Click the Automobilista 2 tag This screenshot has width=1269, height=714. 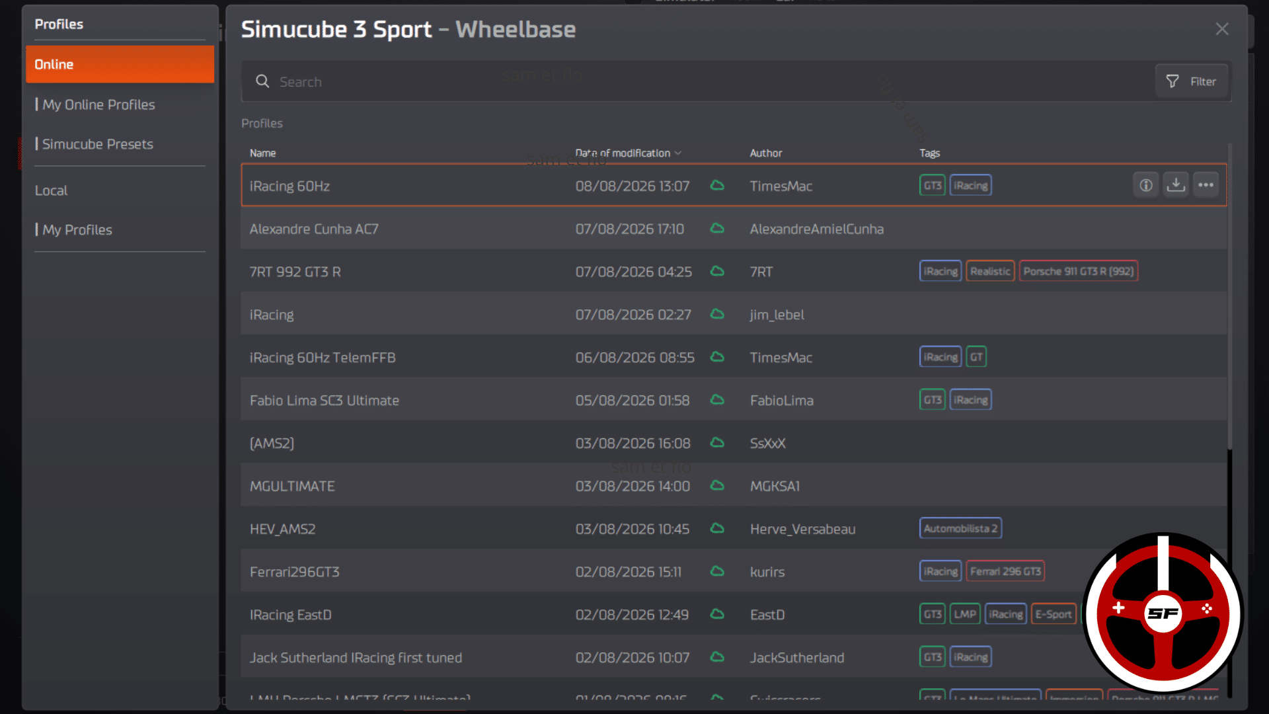pos(960,528)
